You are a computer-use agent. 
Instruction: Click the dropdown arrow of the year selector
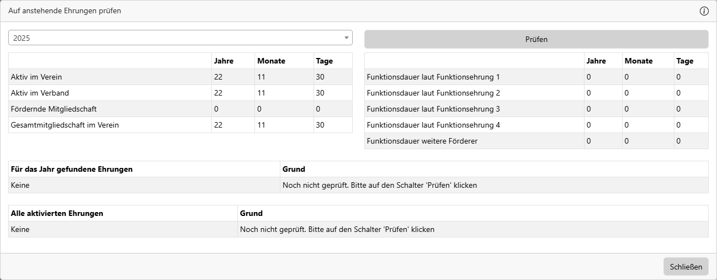click(x=347, y=38)
